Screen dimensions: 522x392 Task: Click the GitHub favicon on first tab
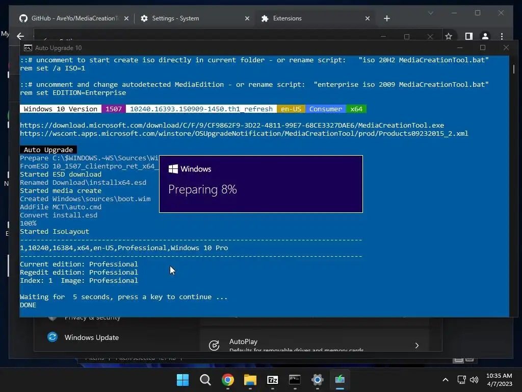pos(23,18)
